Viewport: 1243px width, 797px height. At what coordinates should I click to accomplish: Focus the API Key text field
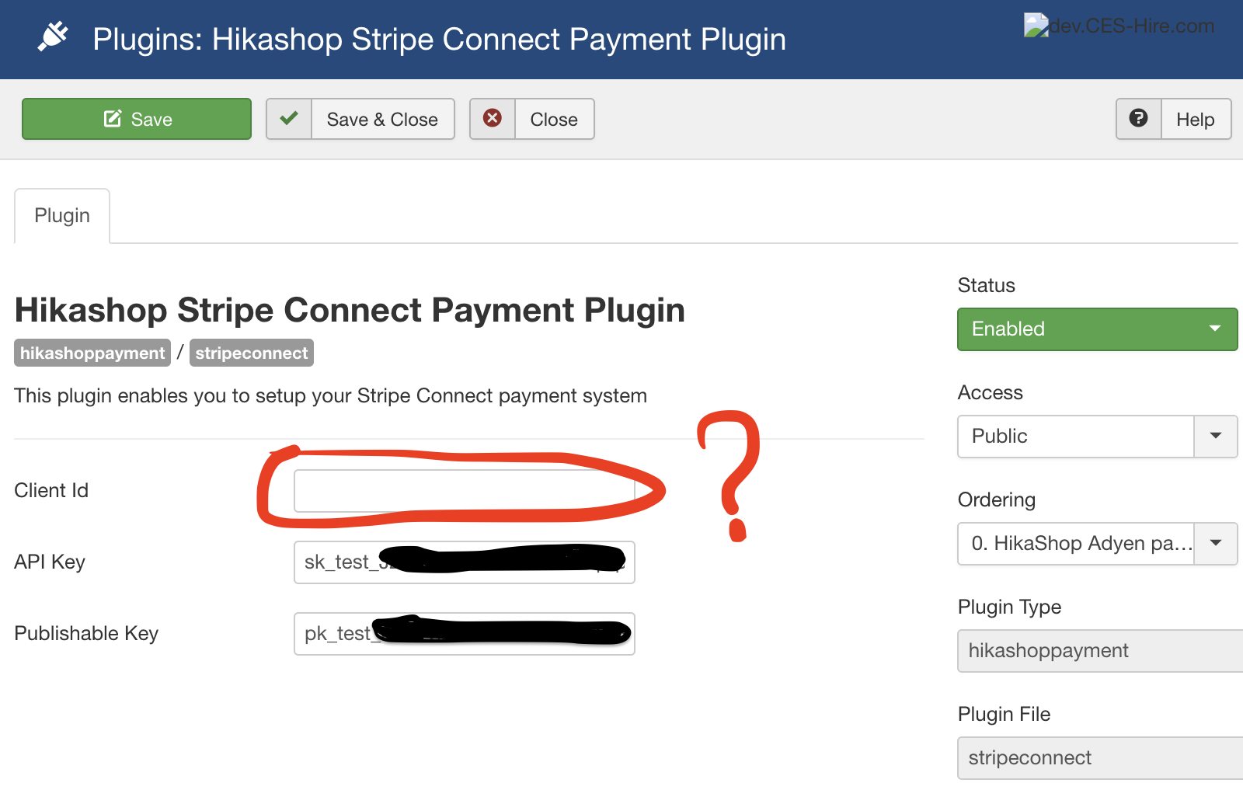coord(464,562)
